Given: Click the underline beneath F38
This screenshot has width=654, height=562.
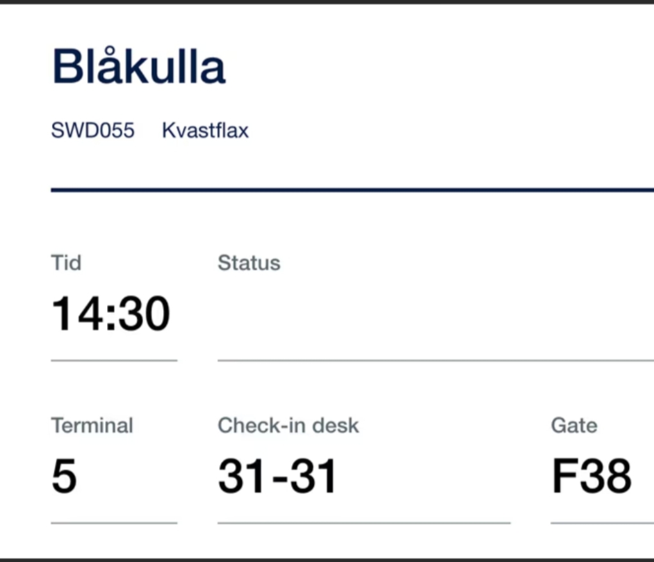Looking at the screenshot, I should [x=602, y=523].
